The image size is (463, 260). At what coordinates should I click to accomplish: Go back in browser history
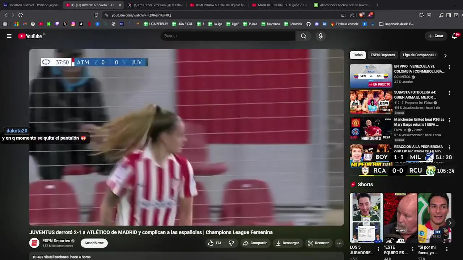(5, 15)
